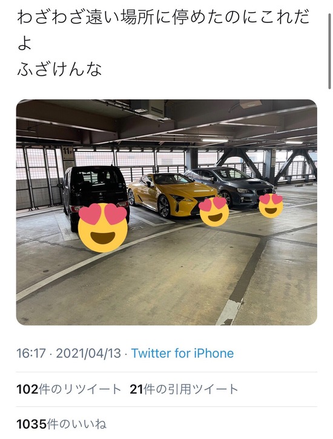Click the single よ character line

(x=24, y=44)
